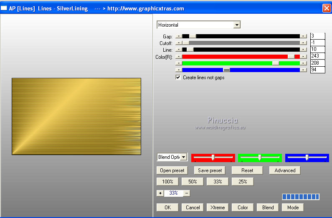Toggle Create lines not gaps checkbox

click(x=178, y=77)
